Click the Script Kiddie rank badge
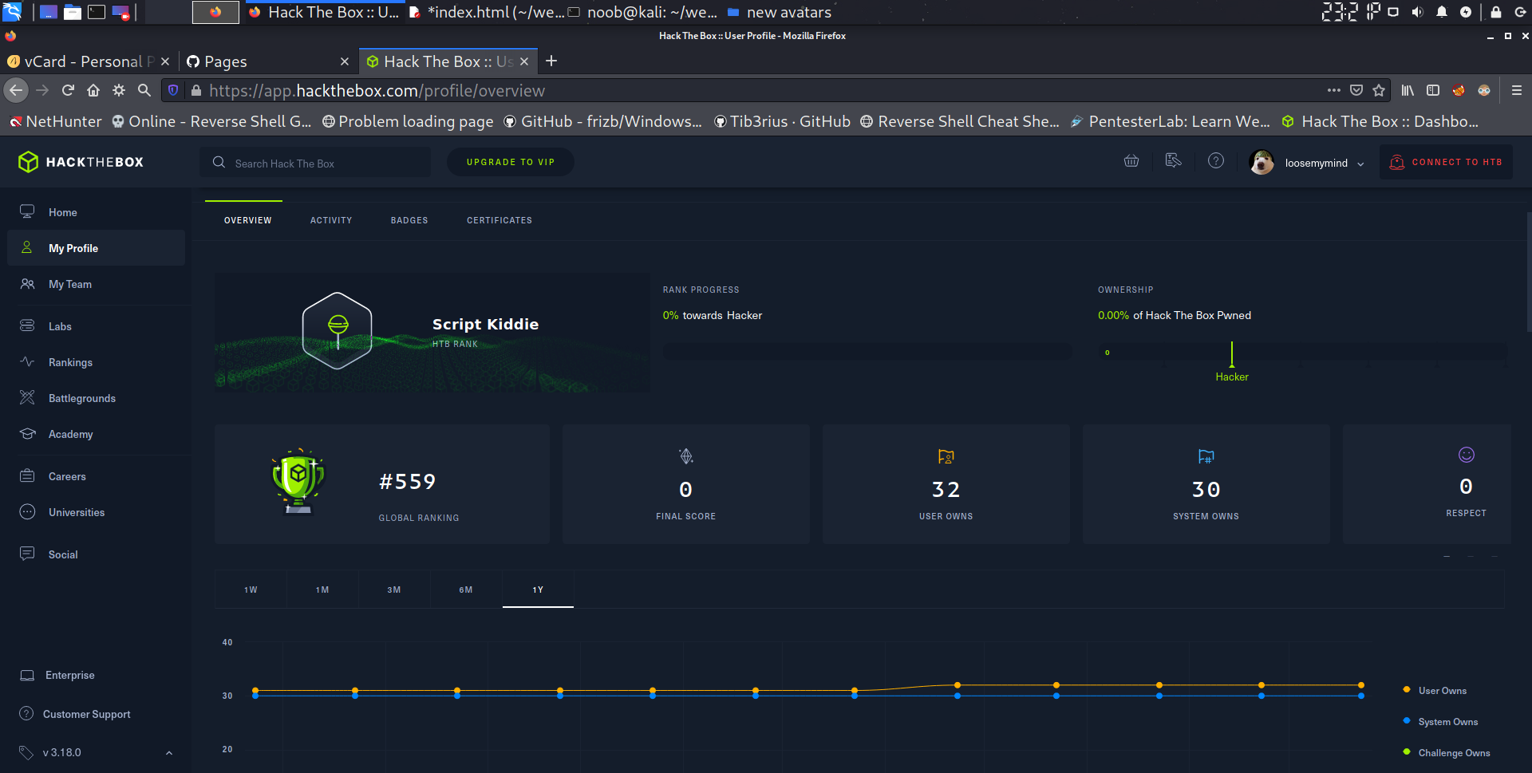Screen dimensions: 1532x773 338,330
